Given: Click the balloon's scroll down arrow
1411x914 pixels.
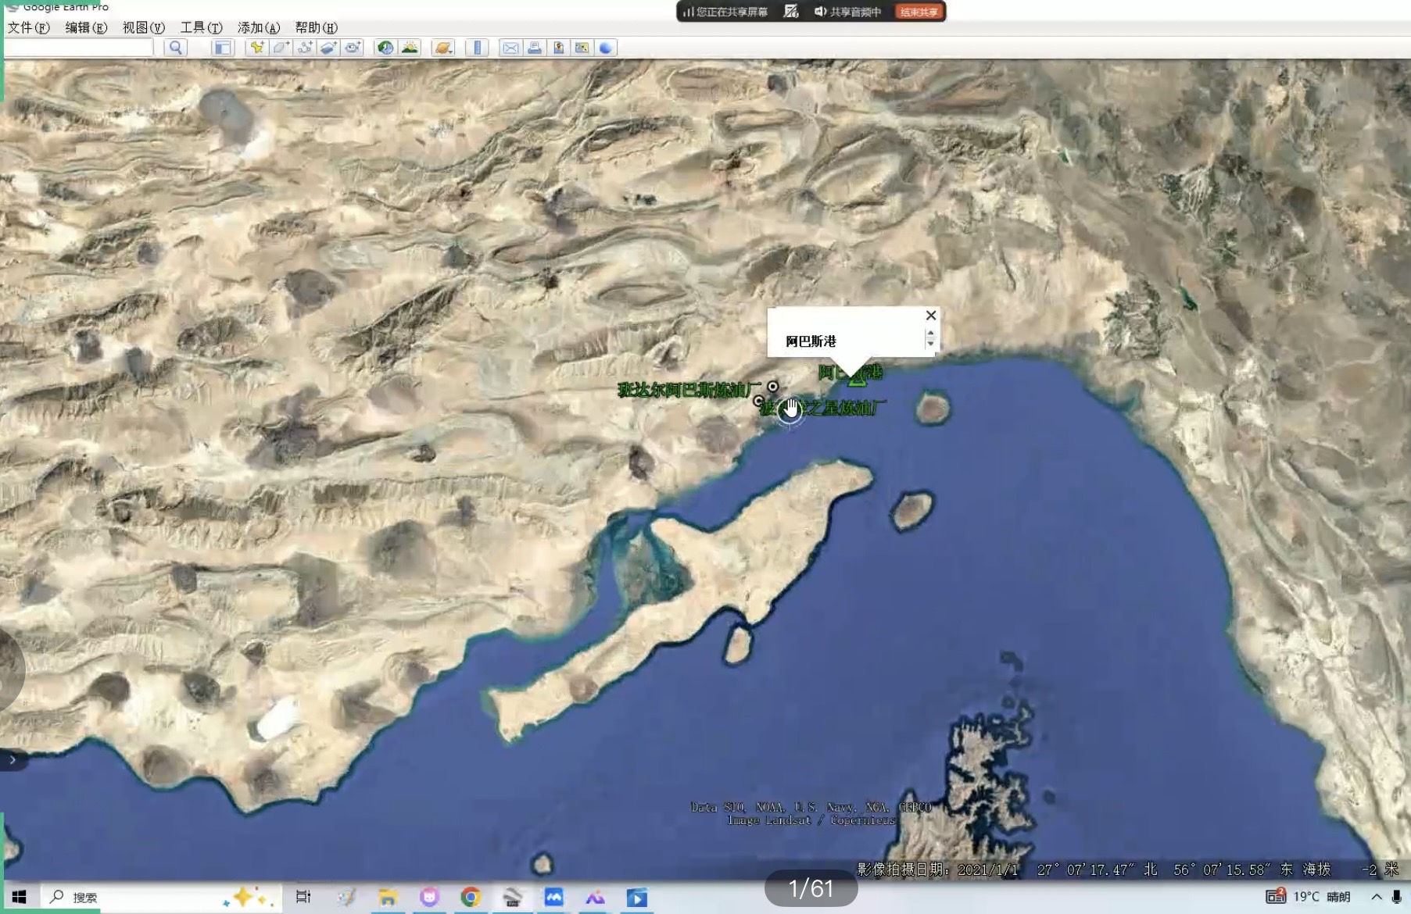Looking at the screenshot, I should click(930, 345).
